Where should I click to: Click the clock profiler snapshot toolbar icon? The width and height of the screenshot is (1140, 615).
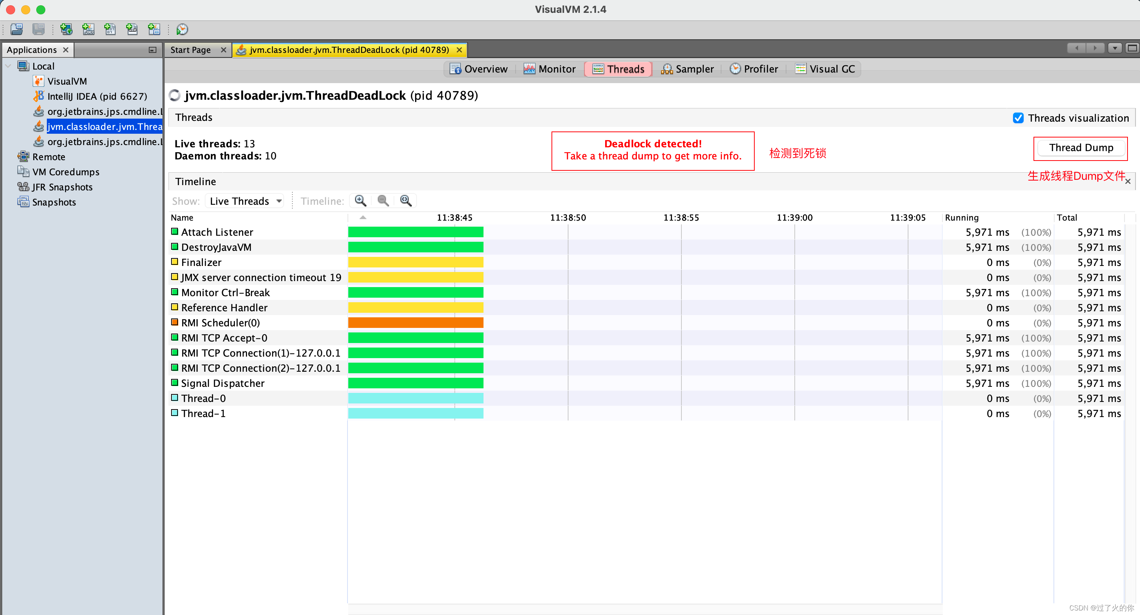click(182, 29)
